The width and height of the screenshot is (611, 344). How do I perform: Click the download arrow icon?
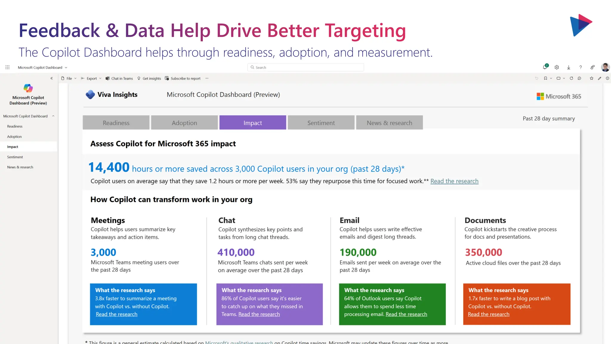click(x=569, y=67)
